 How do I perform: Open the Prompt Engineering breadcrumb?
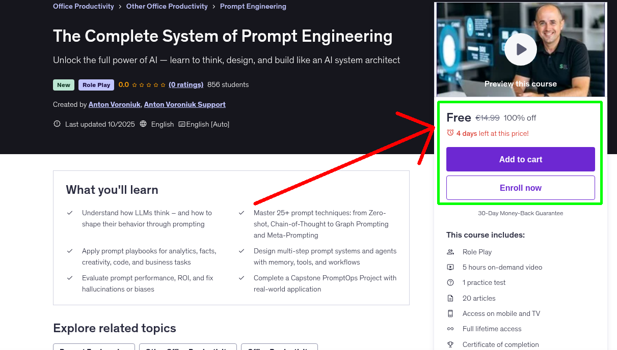click(x=253, y=6)
